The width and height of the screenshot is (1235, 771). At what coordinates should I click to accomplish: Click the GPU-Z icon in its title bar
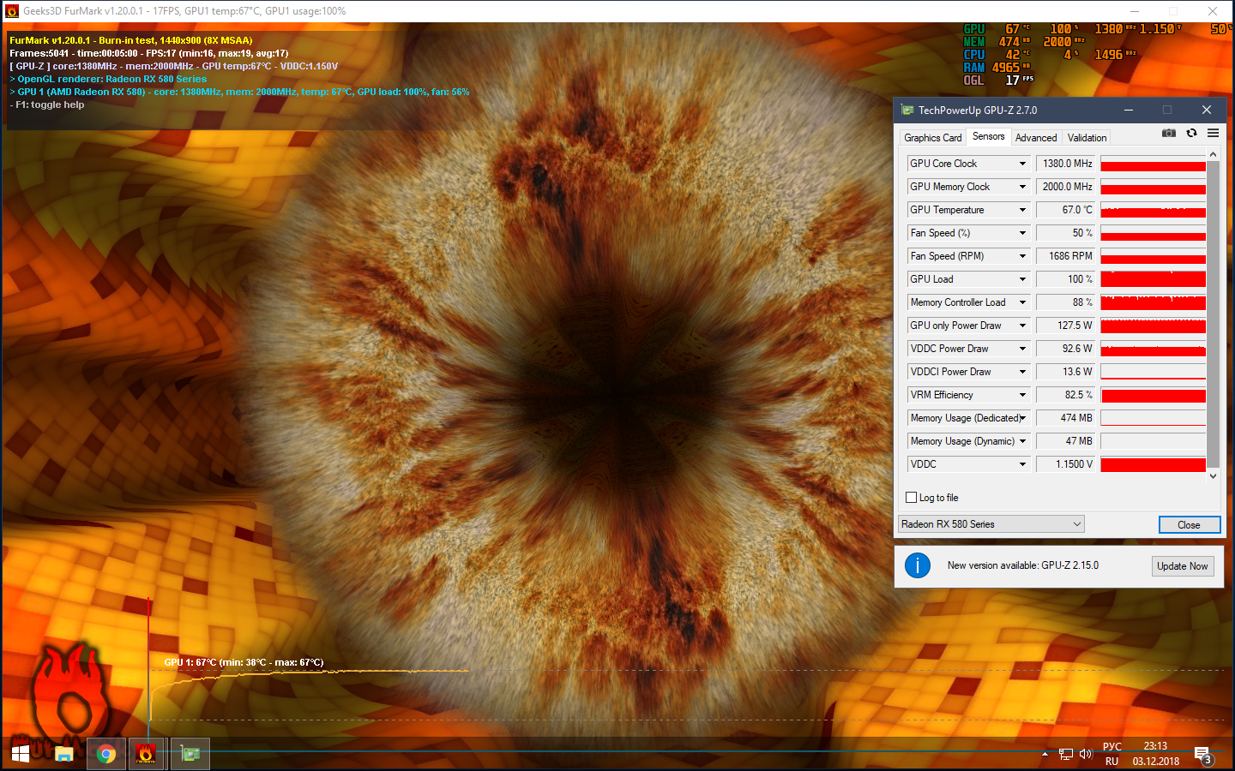[x=907, y=110]
